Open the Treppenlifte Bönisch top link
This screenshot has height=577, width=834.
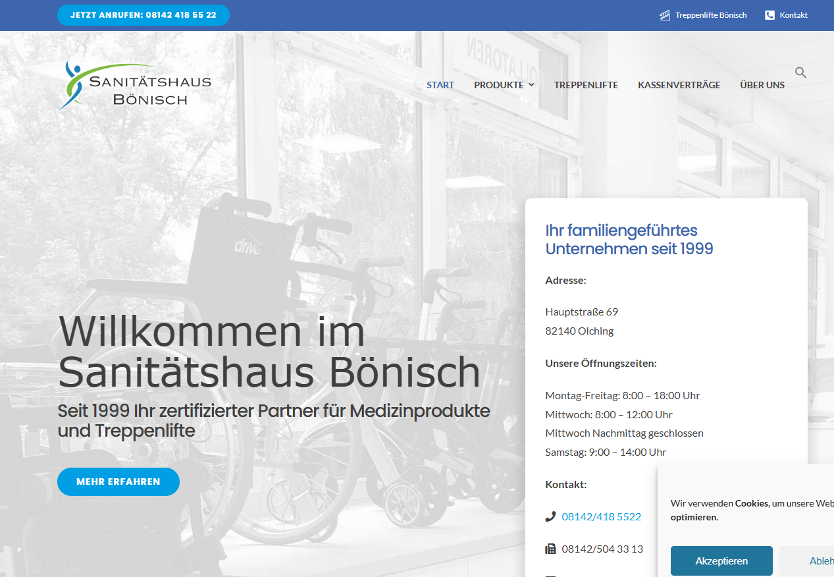[x=711, y=15]
